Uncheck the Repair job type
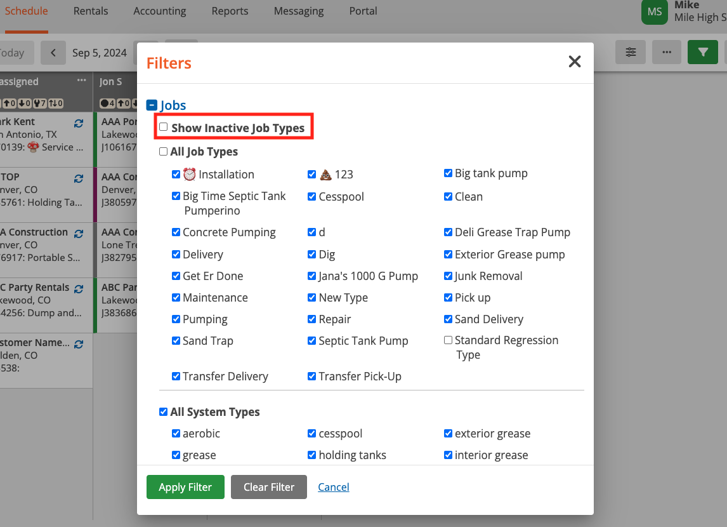This screenshot has height=527, width=727. click(311, 319)
